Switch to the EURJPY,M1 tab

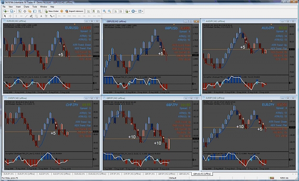(x=9, y=174)
